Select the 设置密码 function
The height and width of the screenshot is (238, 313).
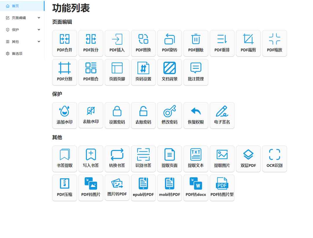click(x=117, y=115)
